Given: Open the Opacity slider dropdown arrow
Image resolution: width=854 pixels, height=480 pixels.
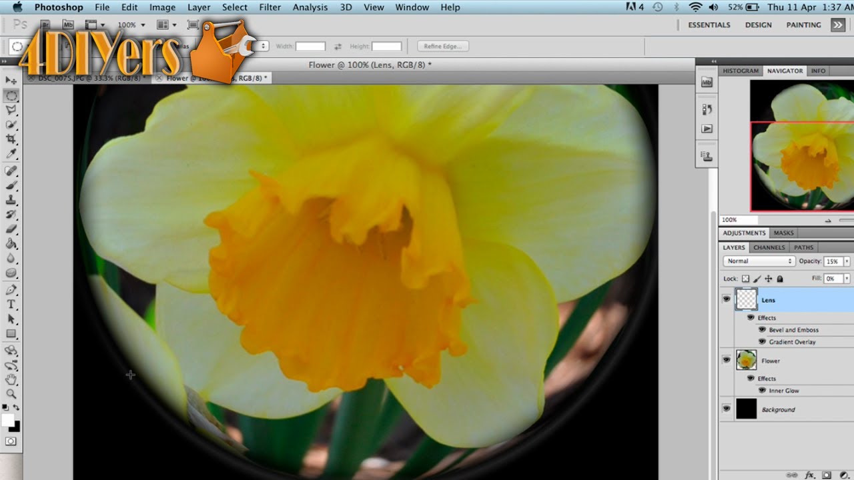Looking at the screenshot, I should point(847,261).
